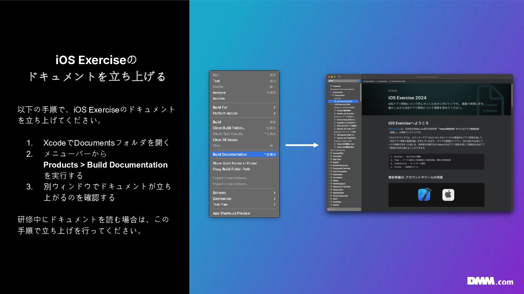Choose Build menu entry
Viewport: 524px width, 294px height.
(244, 122)
